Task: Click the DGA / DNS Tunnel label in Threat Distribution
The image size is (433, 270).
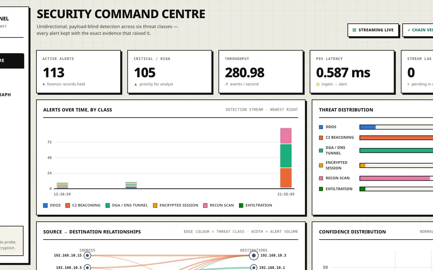Action: 335,150
